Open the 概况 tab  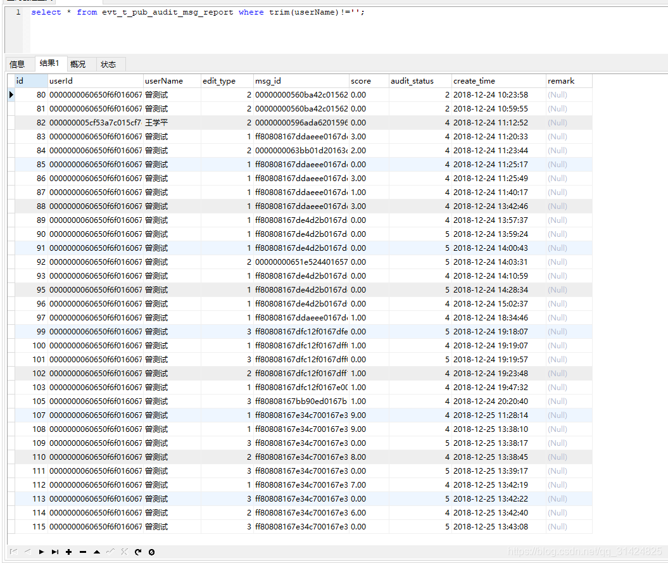(78, 65)
